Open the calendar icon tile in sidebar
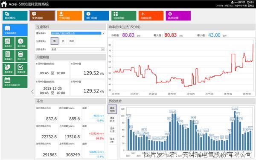 tap(15, 82)
